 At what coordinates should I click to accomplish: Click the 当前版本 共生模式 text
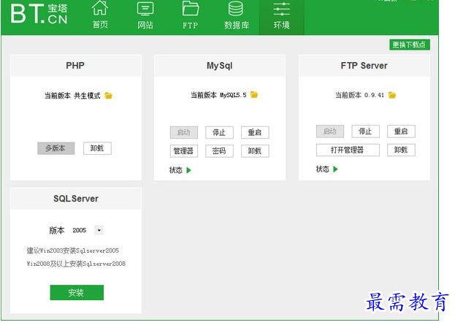click(72, 96)
